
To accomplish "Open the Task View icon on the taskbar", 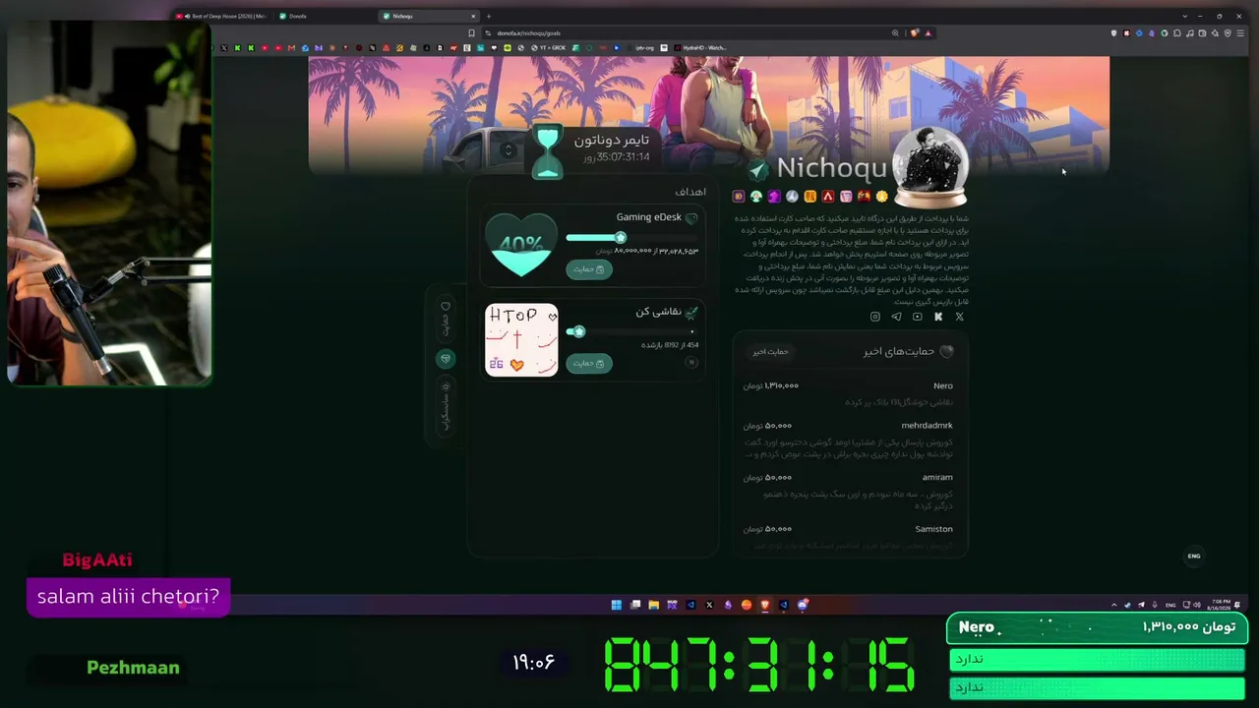I will pyautogui.click(x=635, y=605).
